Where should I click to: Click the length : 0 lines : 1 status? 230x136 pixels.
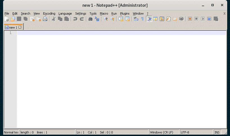click(48, 132)
